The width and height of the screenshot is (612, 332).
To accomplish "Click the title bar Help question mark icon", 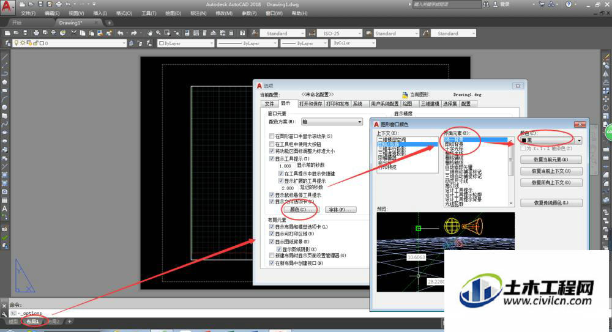I will pos(569,4).
